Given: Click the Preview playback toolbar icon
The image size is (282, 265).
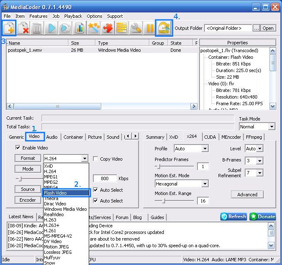Looking at the screenshot, I should pos(66,28).
